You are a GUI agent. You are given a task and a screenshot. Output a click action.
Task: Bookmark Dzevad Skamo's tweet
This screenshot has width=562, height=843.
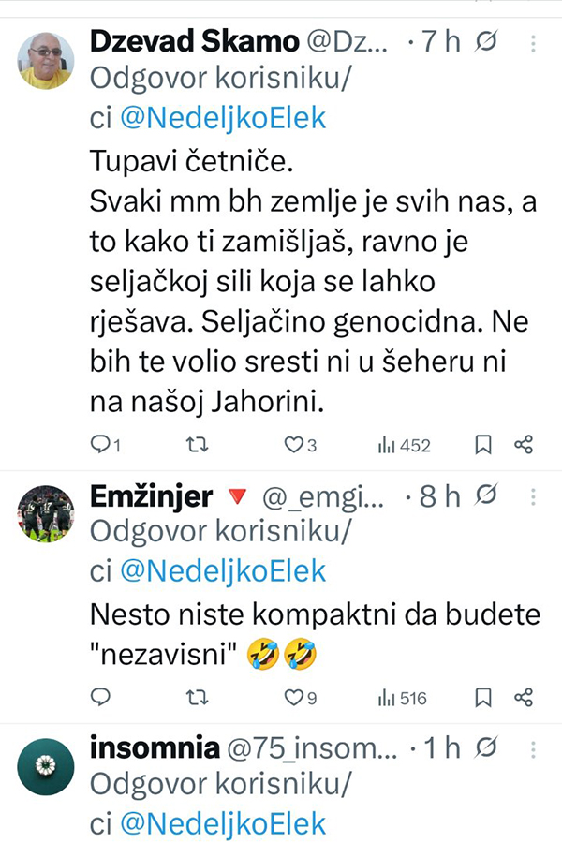click(483, 446)
